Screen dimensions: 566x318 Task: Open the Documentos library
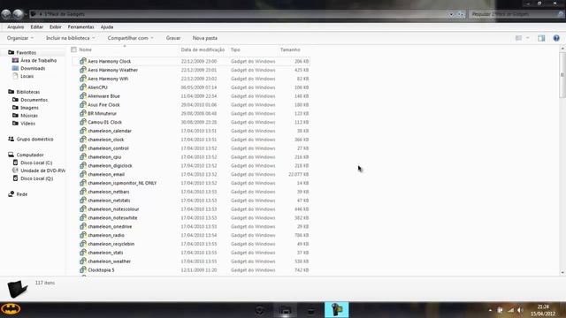click(34, 100)
